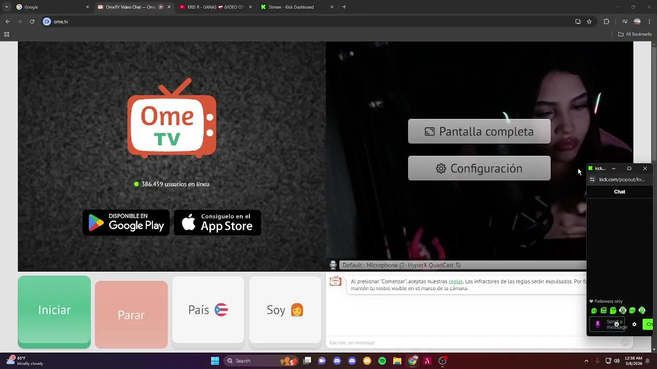657x369 pixels.
Task: Open the Kick chat settings gear
Action: click(x=634, y=324)
